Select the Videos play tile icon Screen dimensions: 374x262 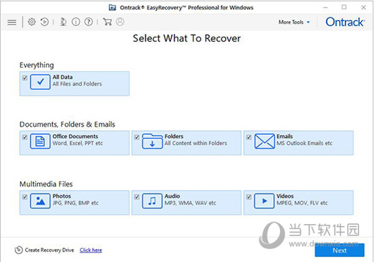coord(264,201)
